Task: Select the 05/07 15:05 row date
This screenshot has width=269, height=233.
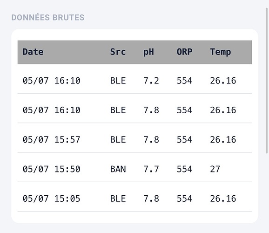Action: click(51, 199)
